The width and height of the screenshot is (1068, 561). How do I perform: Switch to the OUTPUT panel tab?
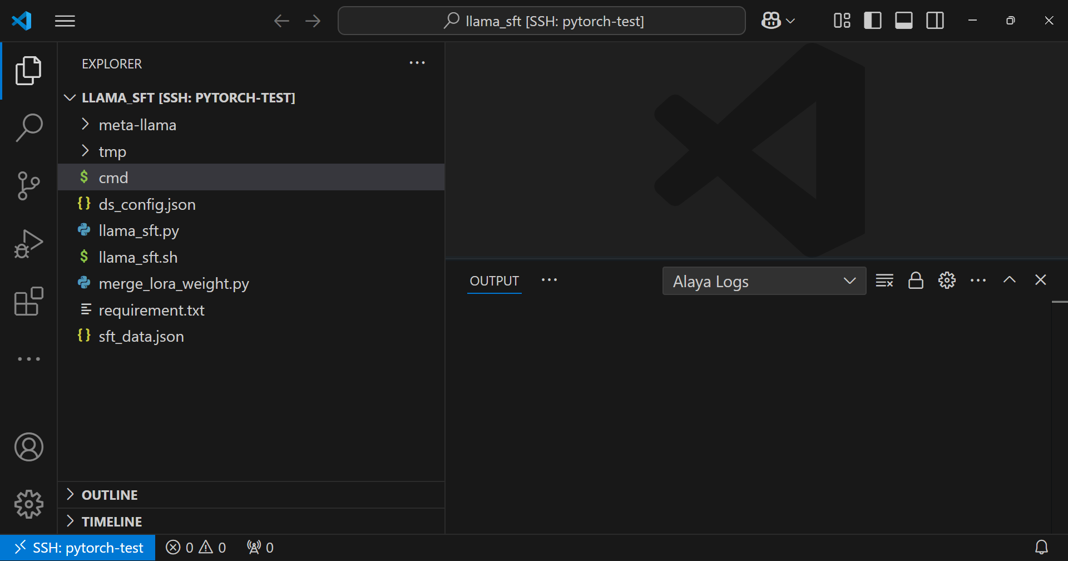click(494, 281)
